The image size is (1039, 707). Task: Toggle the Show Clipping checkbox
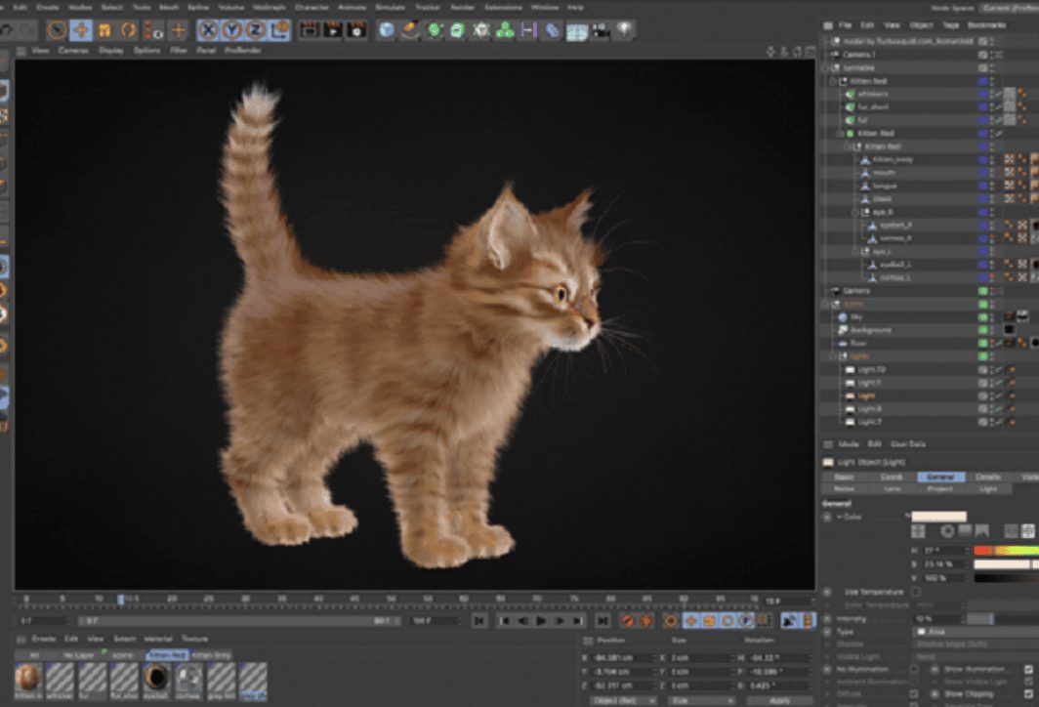pos(1028,695)
